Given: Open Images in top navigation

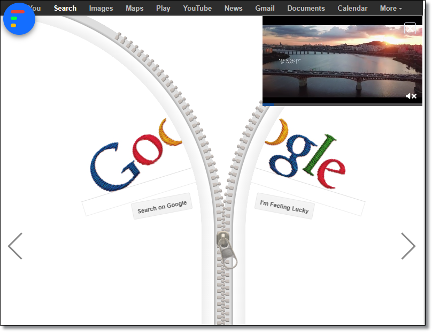Looking at the screenshot, I should pos(101,8).
